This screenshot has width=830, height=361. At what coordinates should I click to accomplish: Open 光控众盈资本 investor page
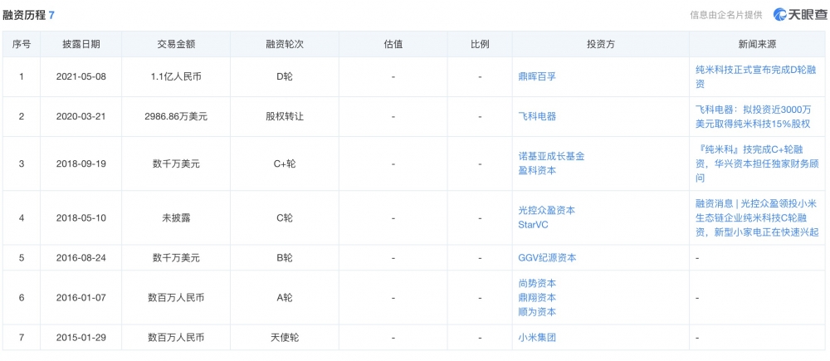(x=546, y=211)
